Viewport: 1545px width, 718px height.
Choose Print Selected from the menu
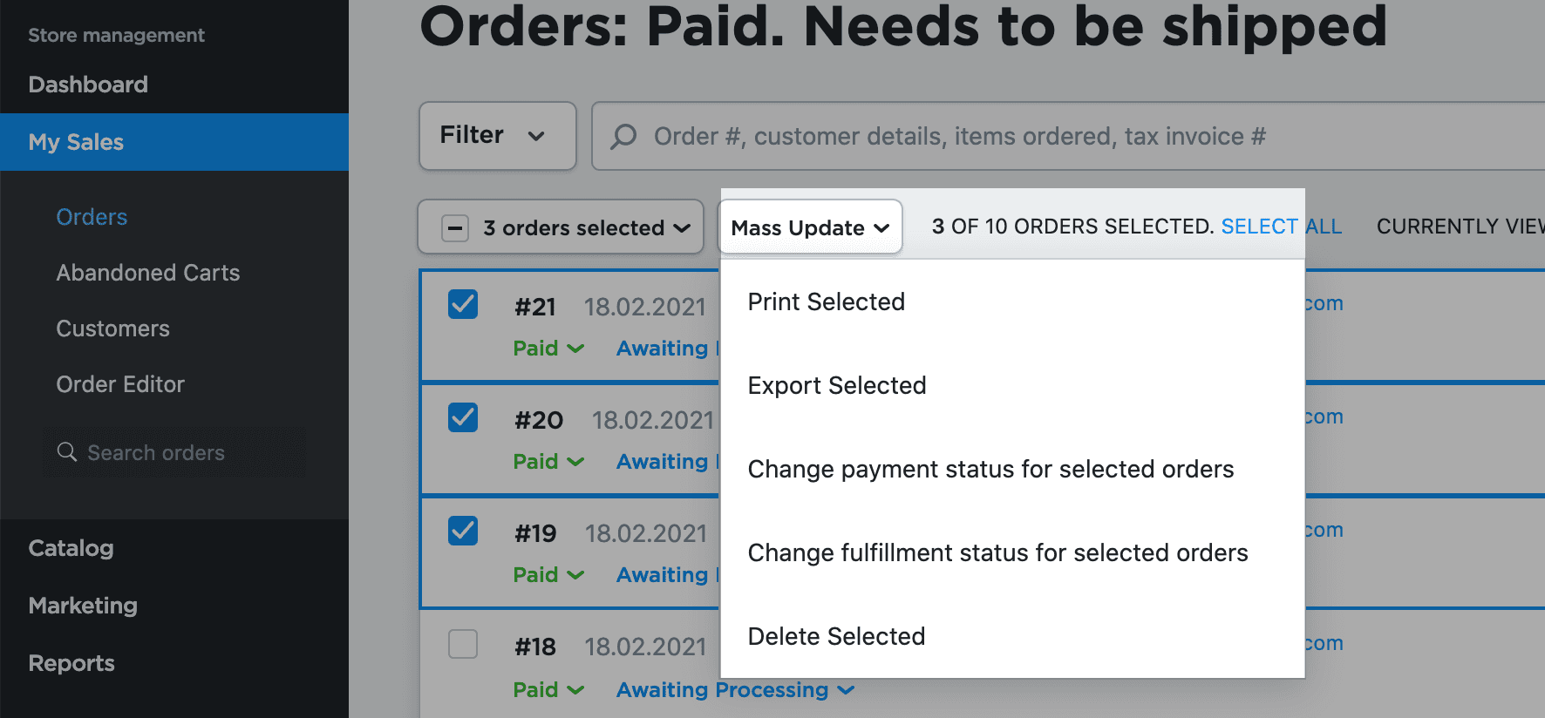point(827,302)
